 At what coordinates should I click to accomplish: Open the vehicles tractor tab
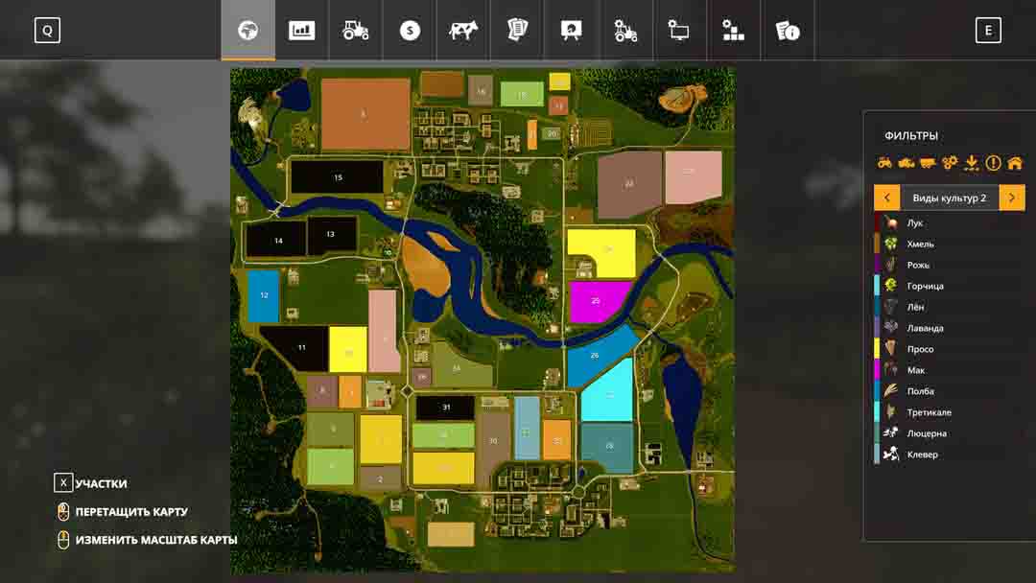[356, 31]
